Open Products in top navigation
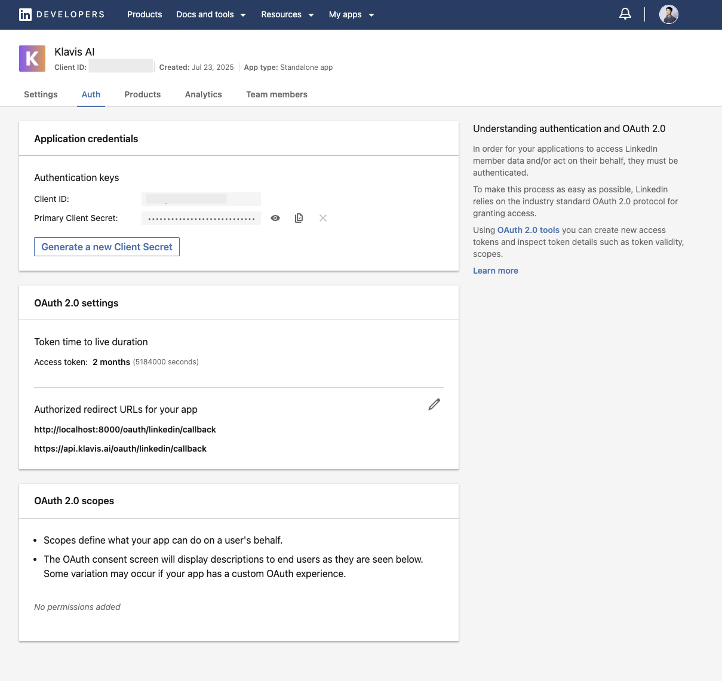This screenshot has height=681, width=722. [x=145, y=14]
